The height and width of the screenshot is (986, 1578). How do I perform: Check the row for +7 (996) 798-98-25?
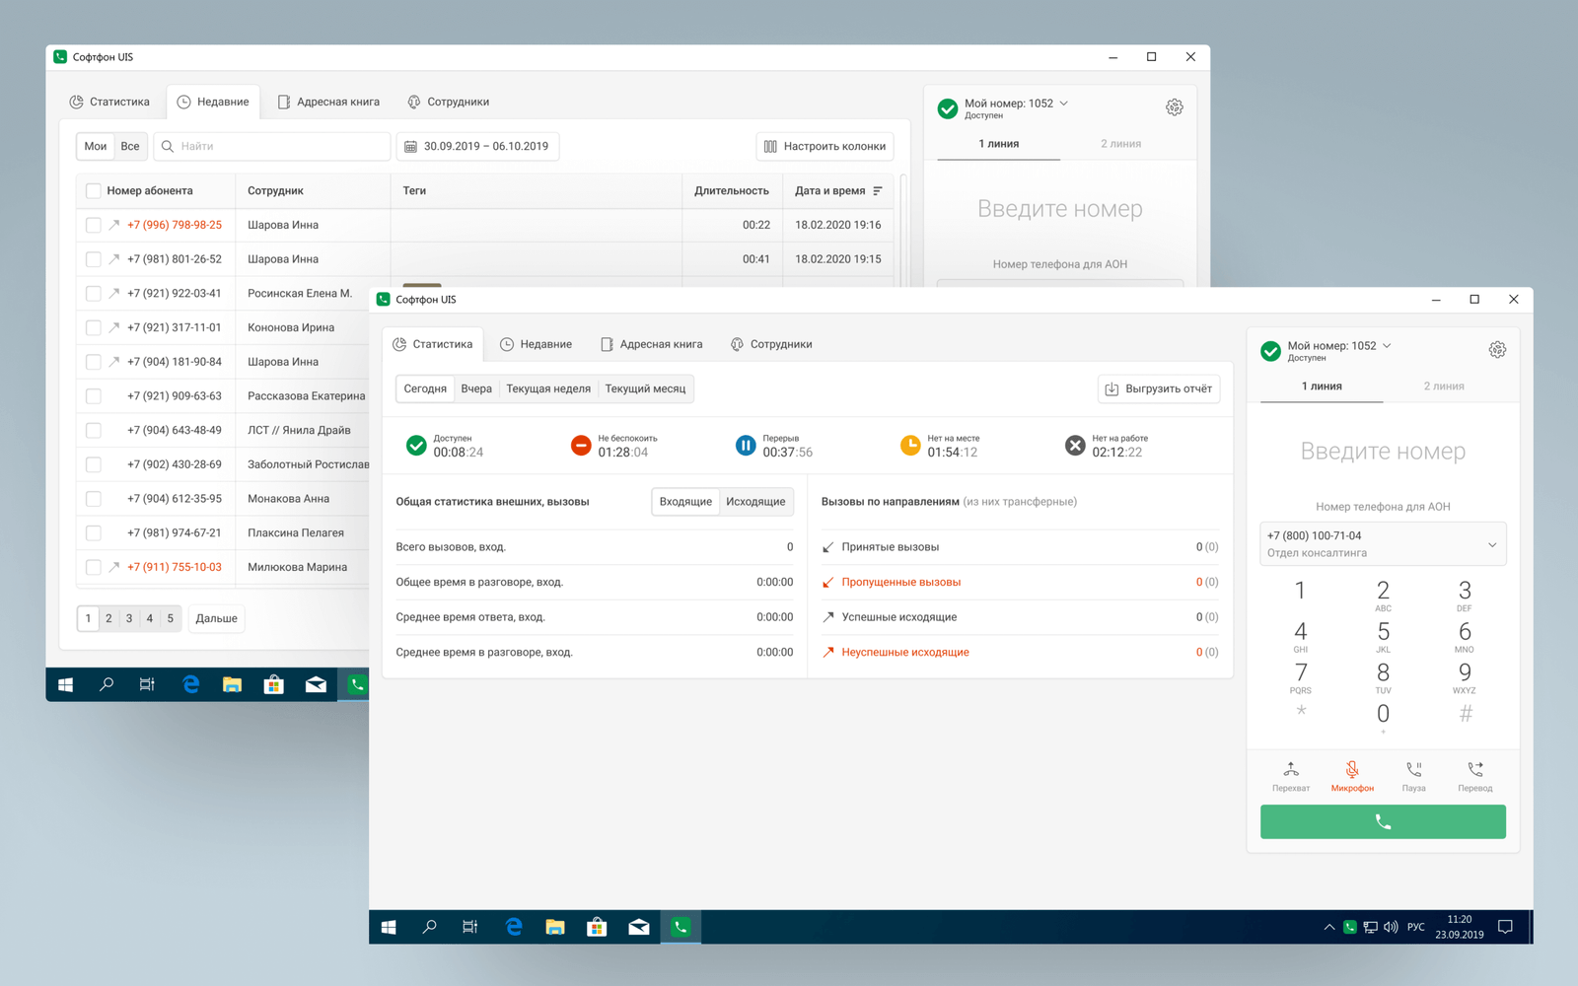(93, 225)
